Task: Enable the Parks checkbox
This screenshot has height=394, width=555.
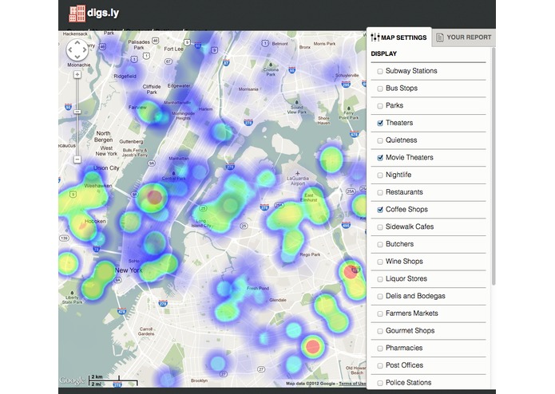Action: [x=380, y=106]
